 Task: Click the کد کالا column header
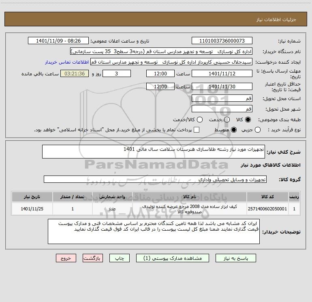click(x=267, y=197)
